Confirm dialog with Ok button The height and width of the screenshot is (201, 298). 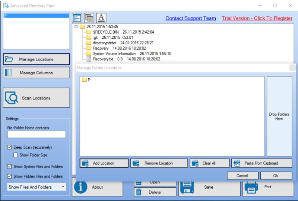click(276, 176)
